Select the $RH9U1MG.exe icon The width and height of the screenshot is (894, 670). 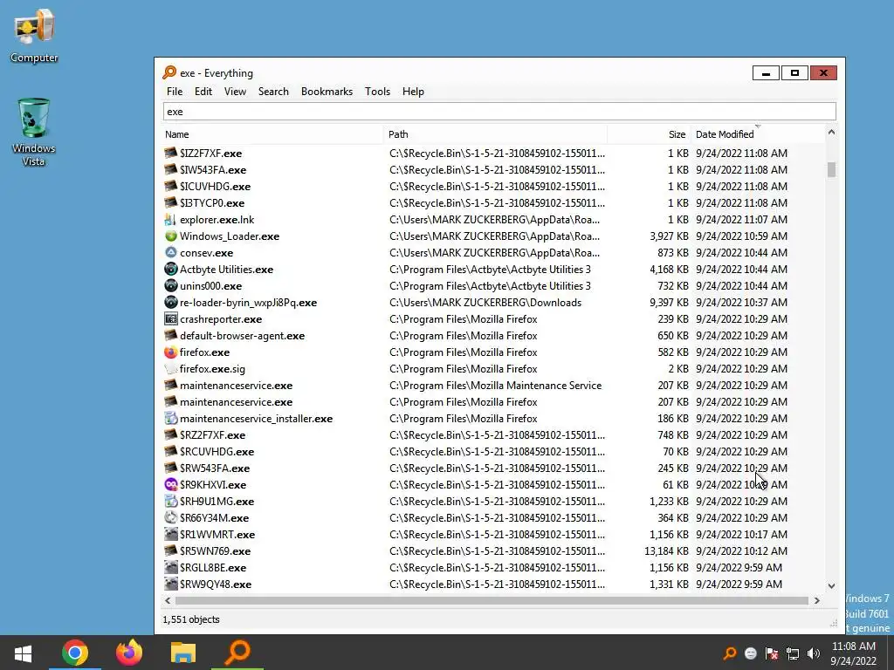(x=170, y=501)
